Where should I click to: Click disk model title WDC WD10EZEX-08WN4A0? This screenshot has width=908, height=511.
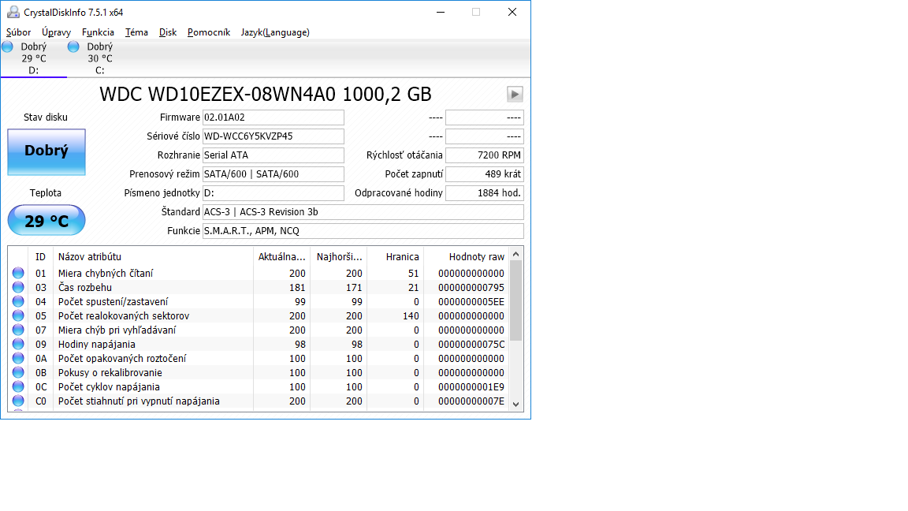pyautogui.click(x=218, y=94)
